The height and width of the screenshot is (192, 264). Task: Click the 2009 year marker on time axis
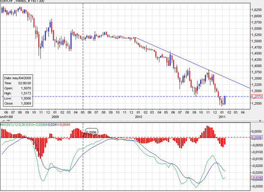point(55,116)
